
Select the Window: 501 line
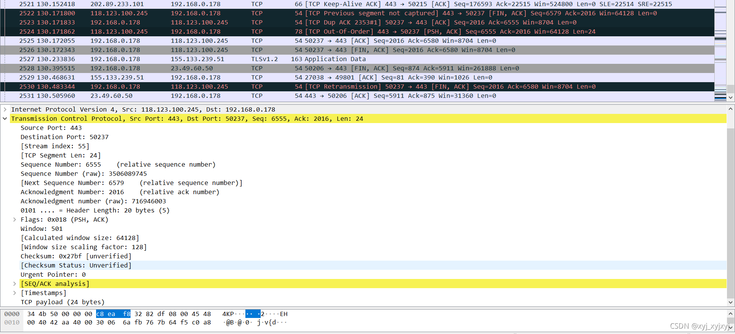click(x=42, y=229)
